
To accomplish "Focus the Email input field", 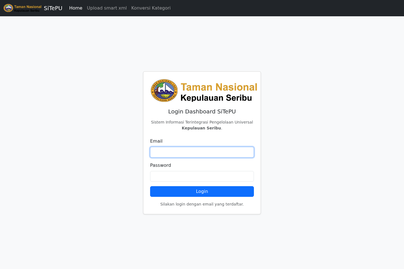I will tap(202, 152).
